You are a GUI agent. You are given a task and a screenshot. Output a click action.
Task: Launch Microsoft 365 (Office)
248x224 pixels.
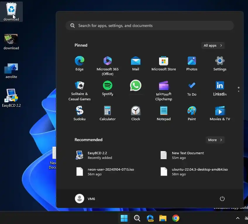[108, 66]
